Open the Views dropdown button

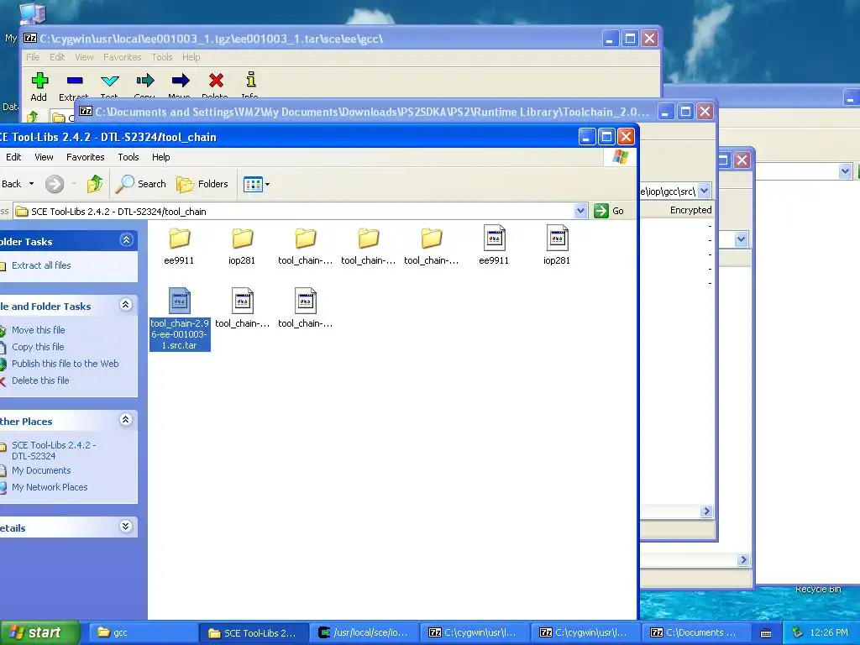click(256, 184)
